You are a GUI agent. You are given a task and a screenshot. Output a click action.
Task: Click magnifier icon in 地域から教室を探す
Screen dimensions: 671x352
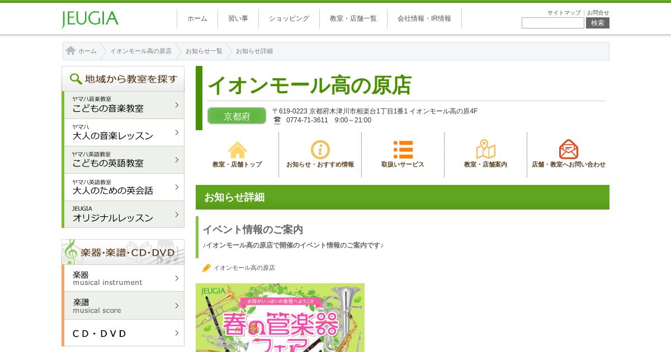point(75,79)
